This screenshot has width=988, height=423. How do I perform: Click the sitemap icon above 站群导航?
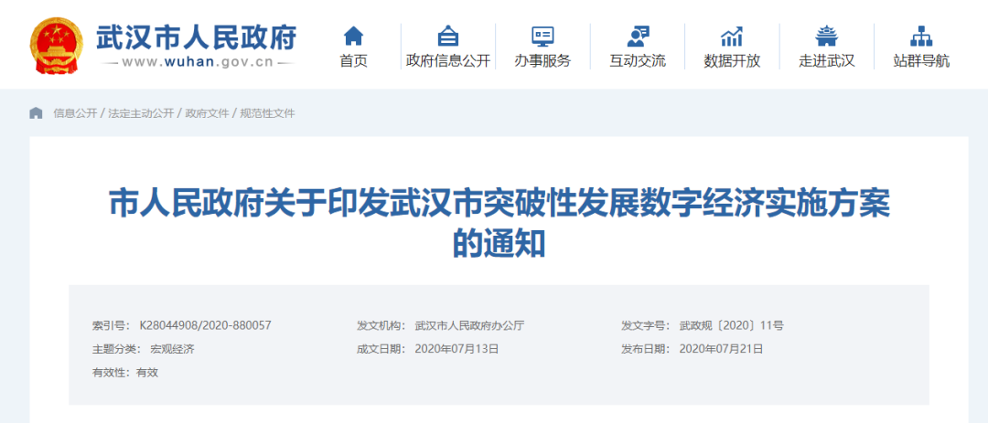tap(921, 36)
